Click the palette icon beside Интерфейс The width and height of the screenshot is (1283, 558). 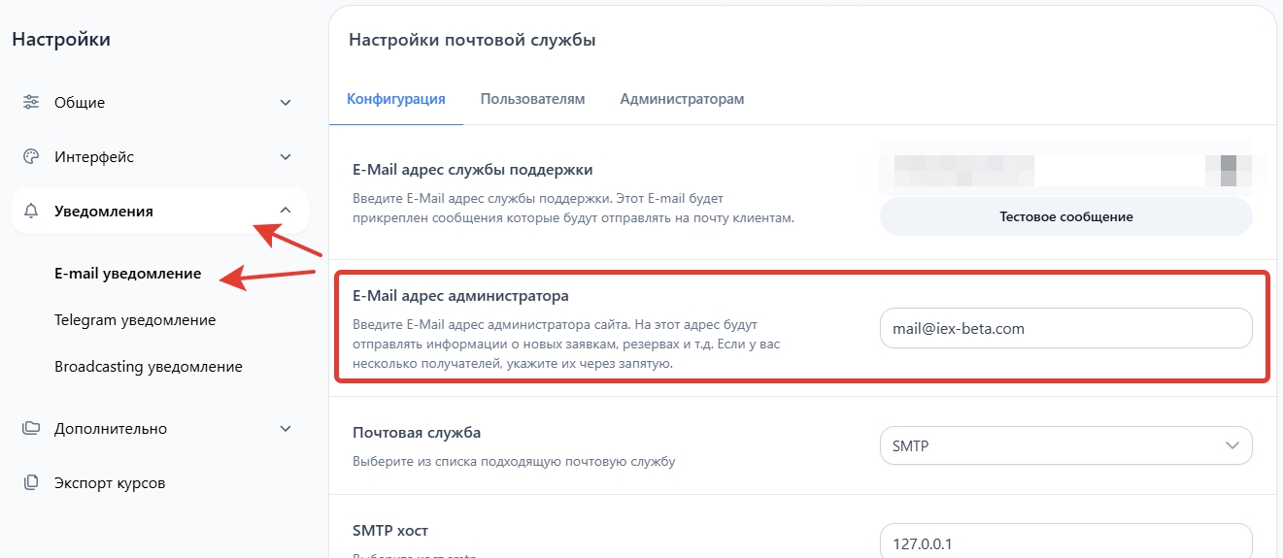coord(31,156)
